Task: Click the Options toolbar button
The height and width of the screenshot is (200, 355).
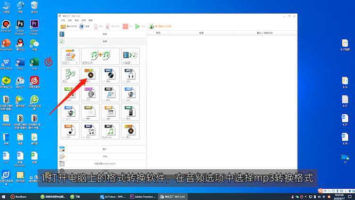Action: 85,26
